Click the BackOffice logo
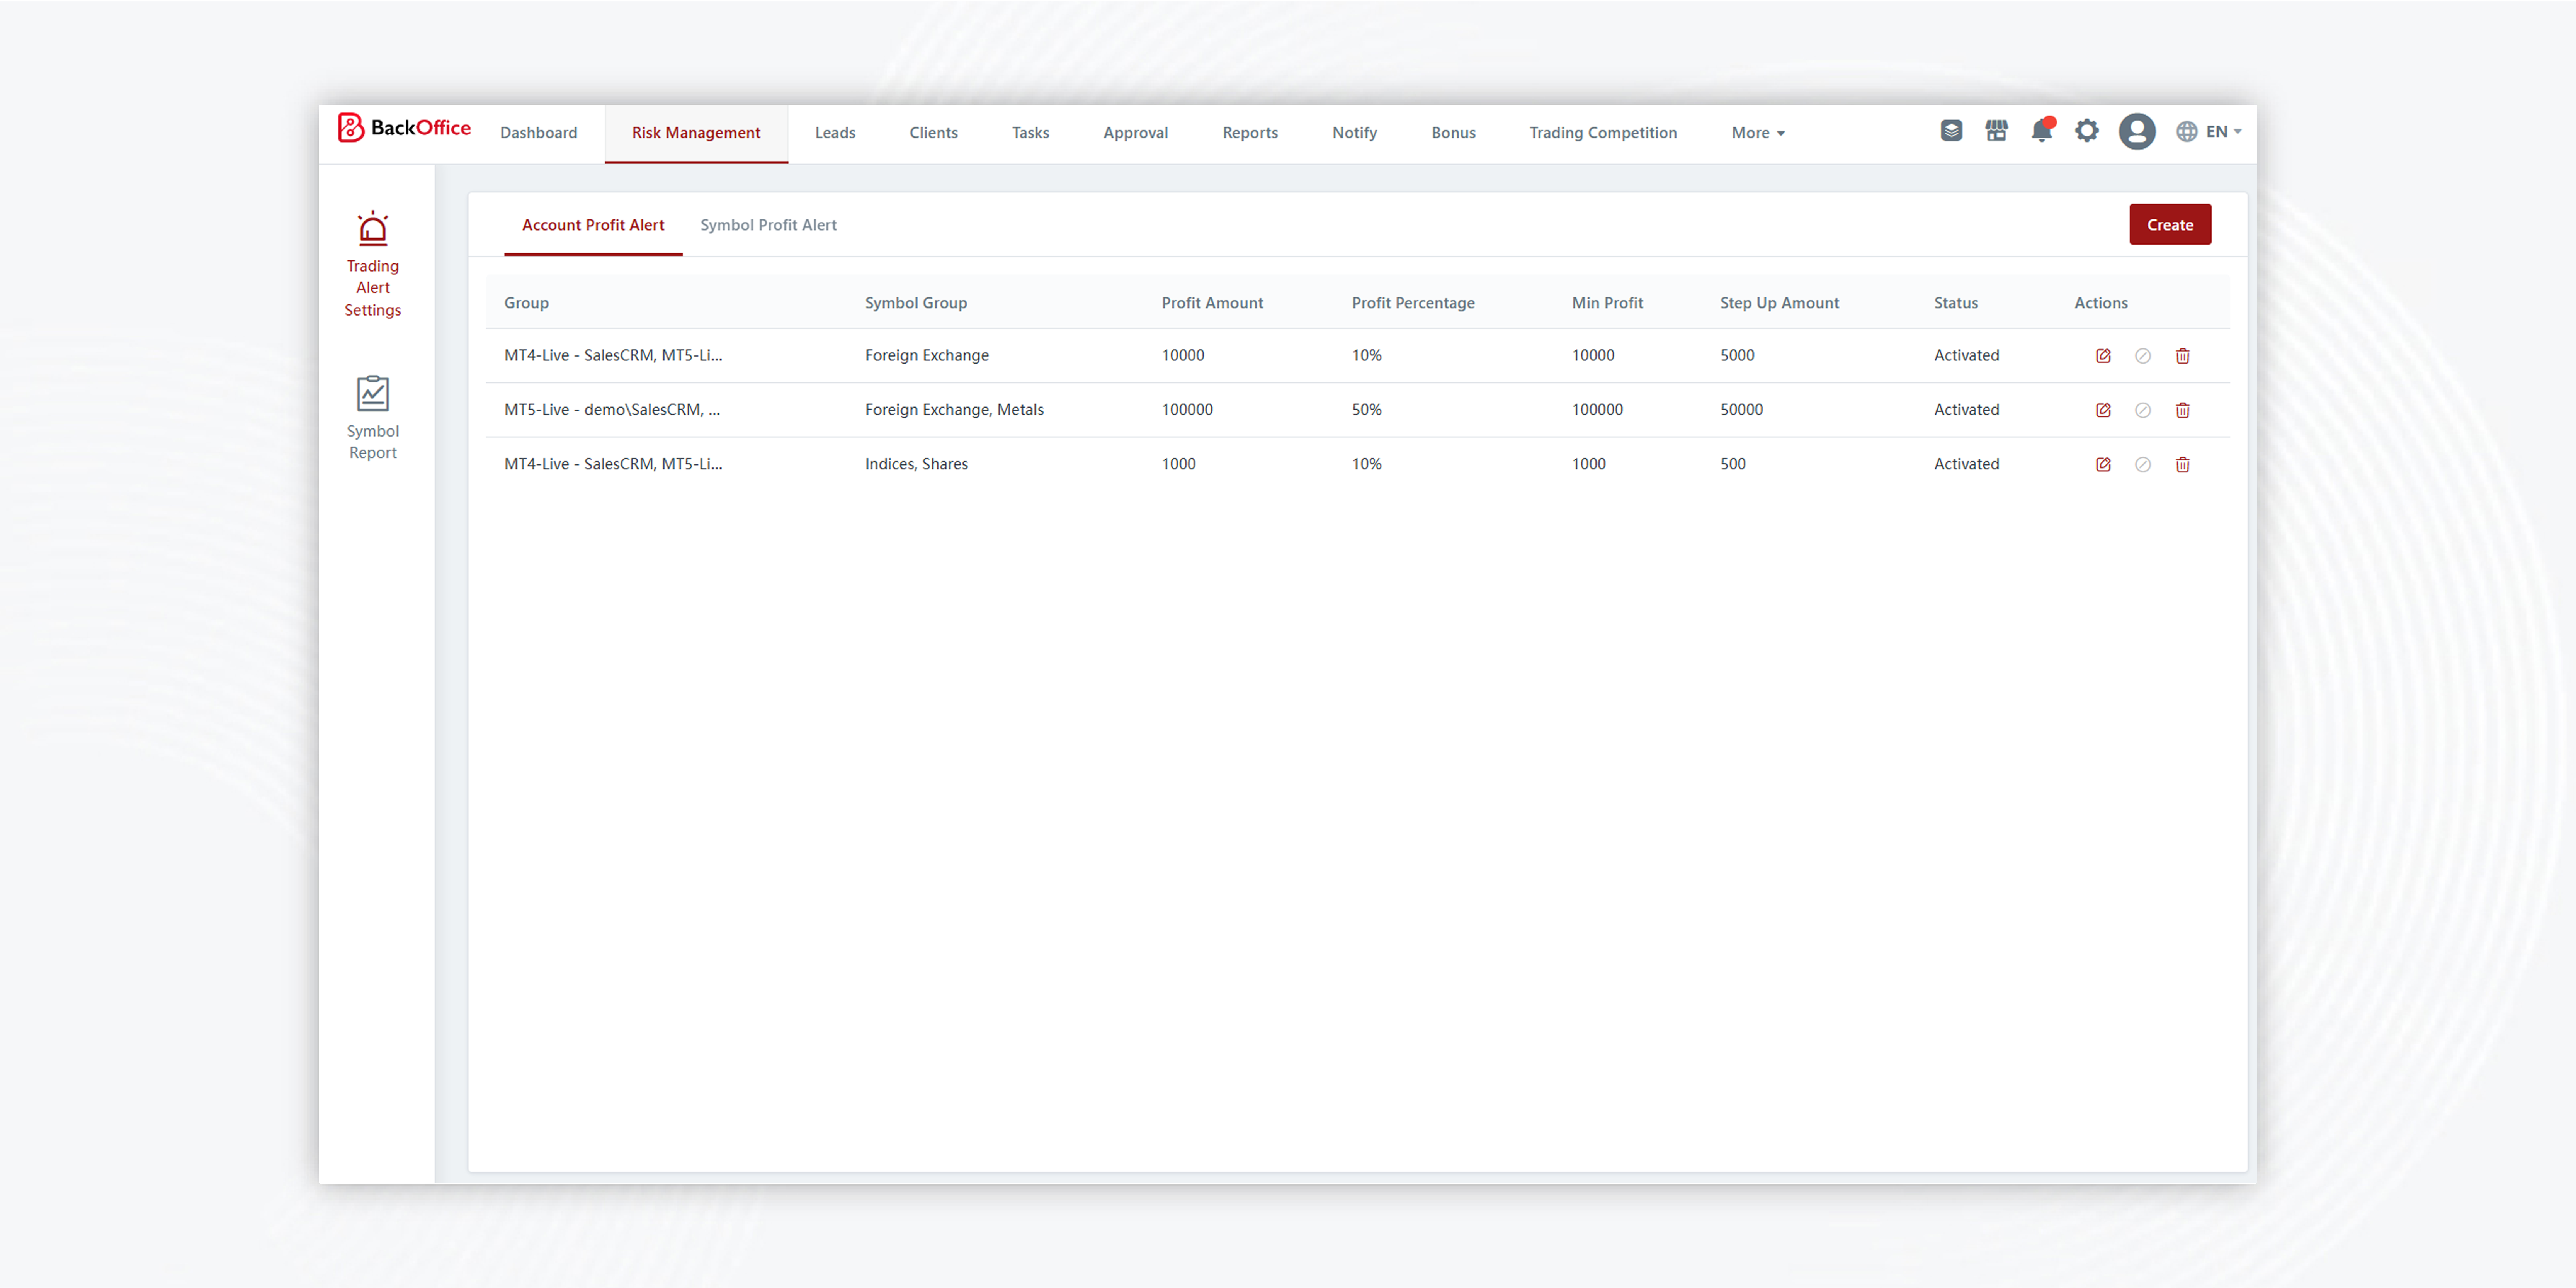Viewport: 2576px width, 1288px height. pyautogui.click(x=404, y=128)
